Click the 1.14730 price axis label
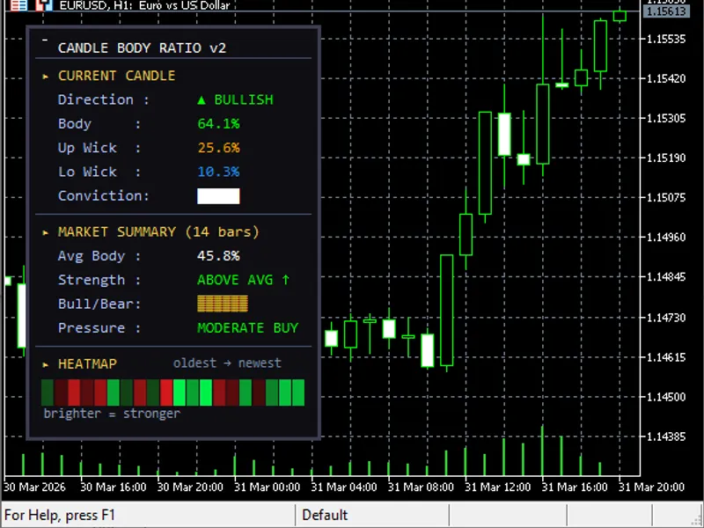This screenshot has width=704, height=528. pyautogui.click(x=666, y=318)
